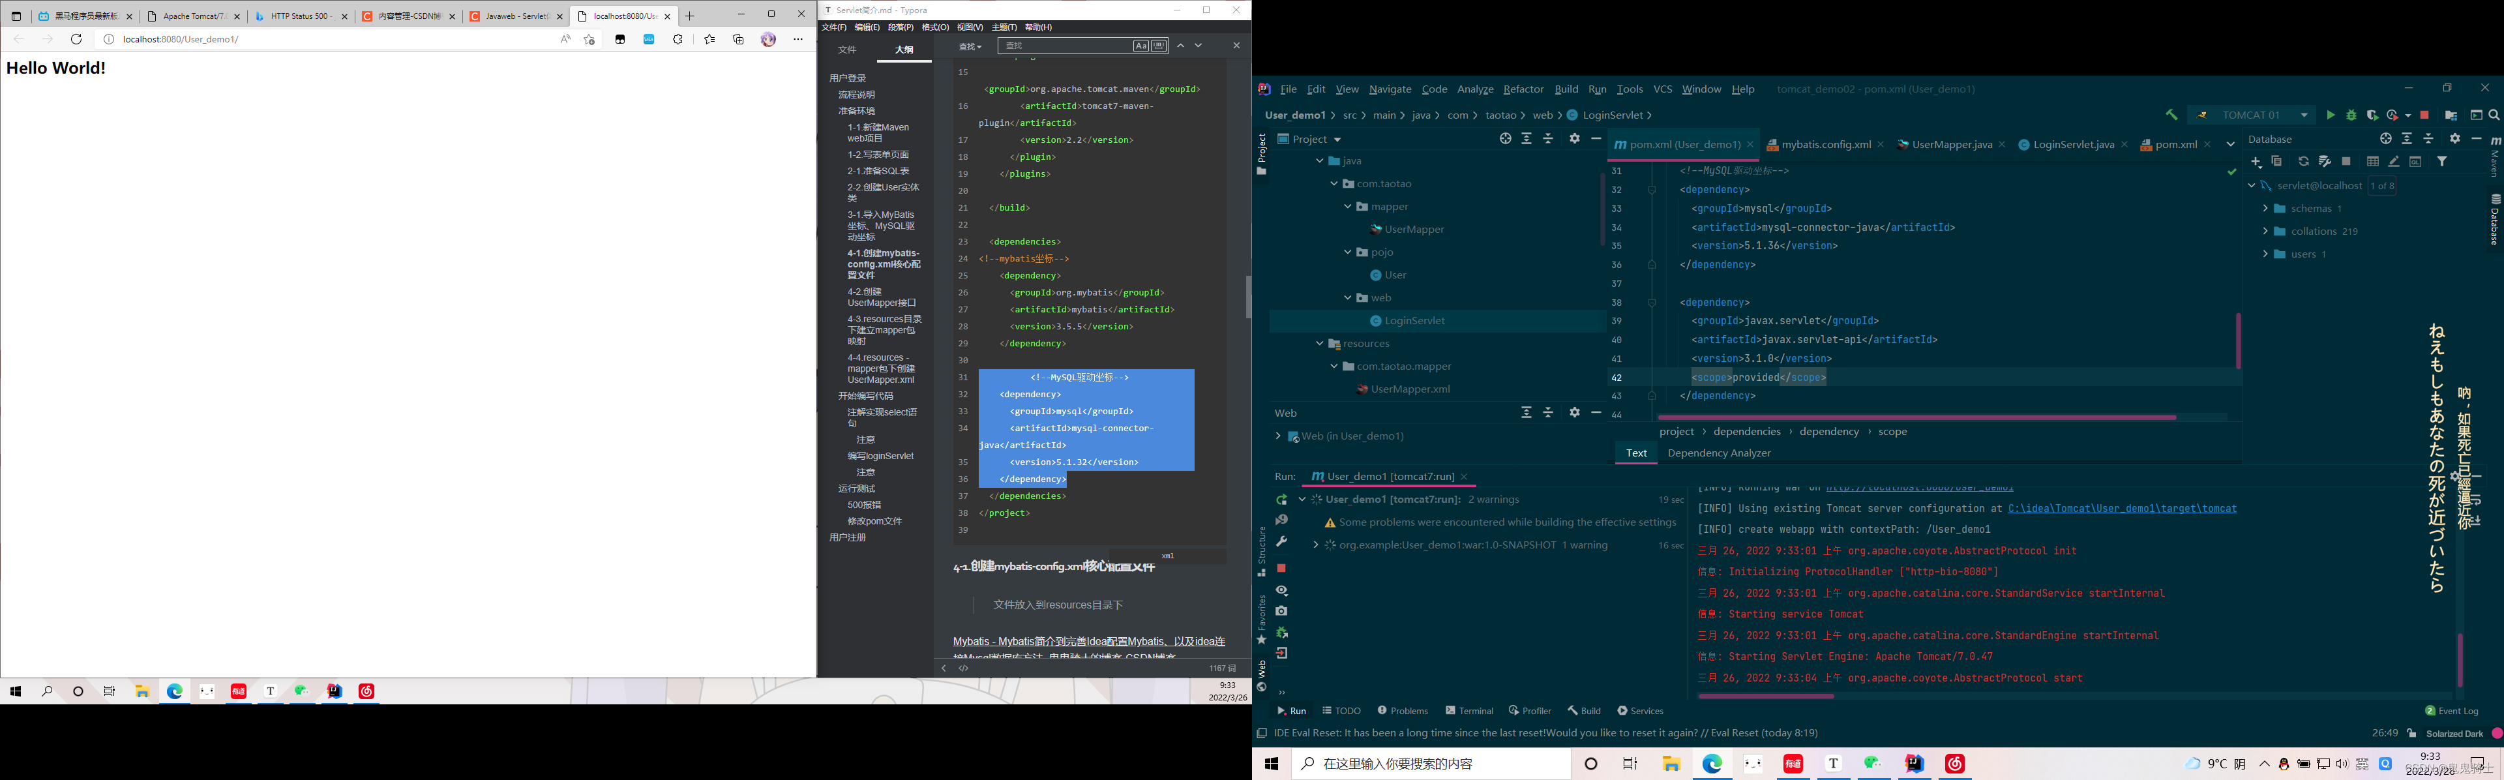This screenshot has height=780, width=2504.
Task: Toggle whole word matching in Typora search
Action: click(x=1159, y=46)
